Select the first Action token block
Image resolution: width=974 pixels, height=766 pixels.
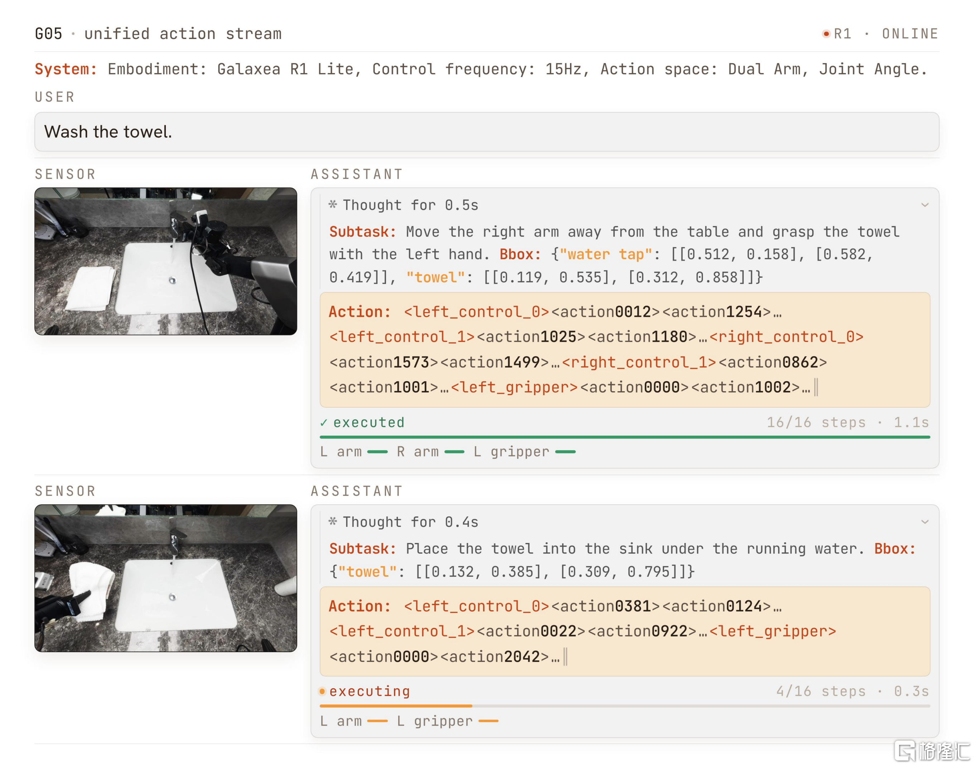click(x=625, y=350)
